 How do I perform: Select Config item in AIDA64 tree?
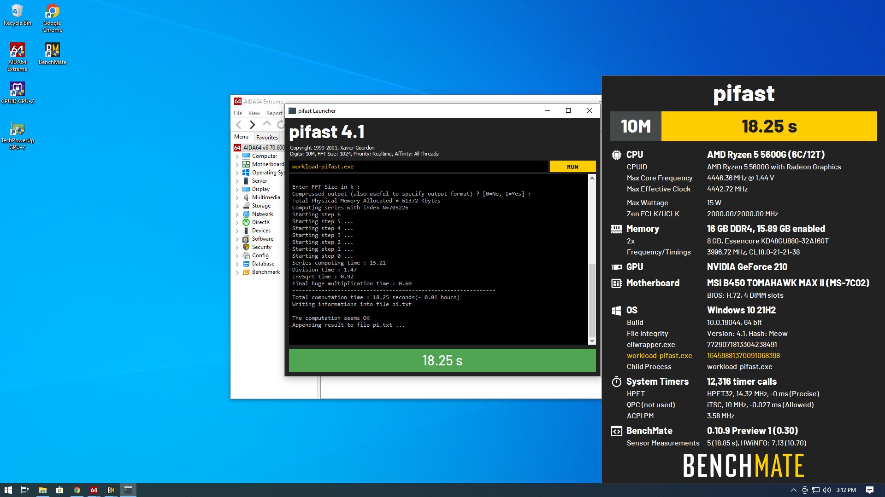coord(260,255)
